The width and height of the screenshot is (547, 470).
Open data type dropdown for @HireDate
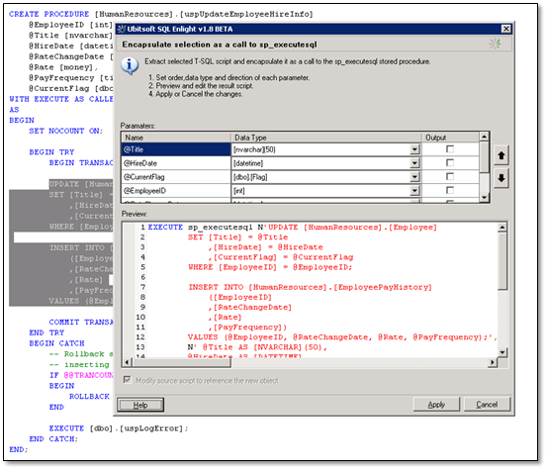414,163
